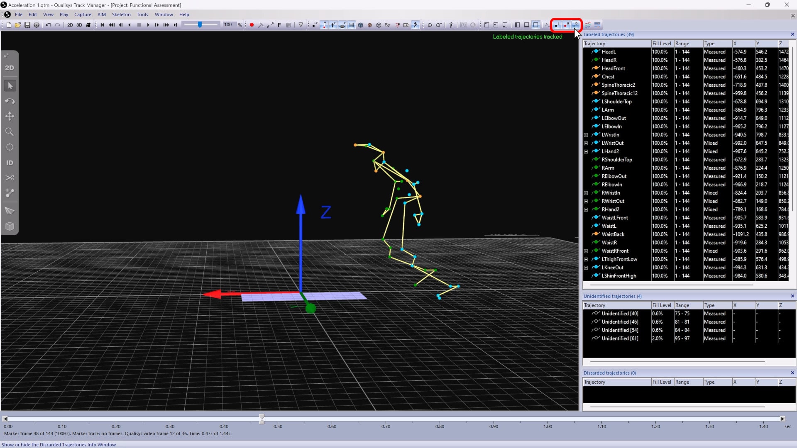The image size is (797, 448).
Task: Open the Skeleton menu
Action: tap(121, 15)
